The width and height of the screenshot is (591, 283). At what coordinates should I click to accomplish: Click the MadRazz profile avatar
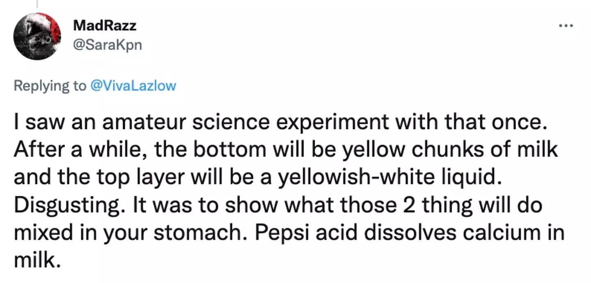pos(37,36)
